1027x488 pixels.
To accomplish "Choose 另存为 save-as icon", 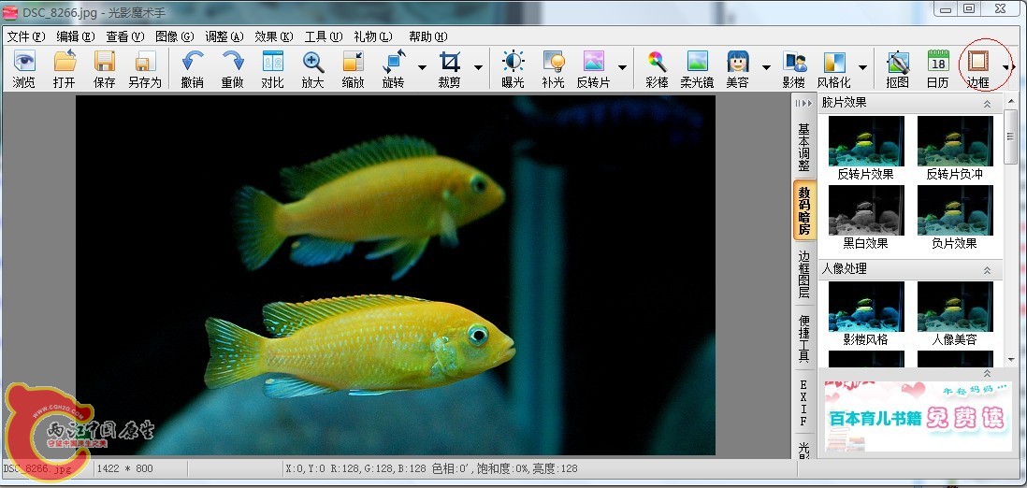I will (145, 69).
